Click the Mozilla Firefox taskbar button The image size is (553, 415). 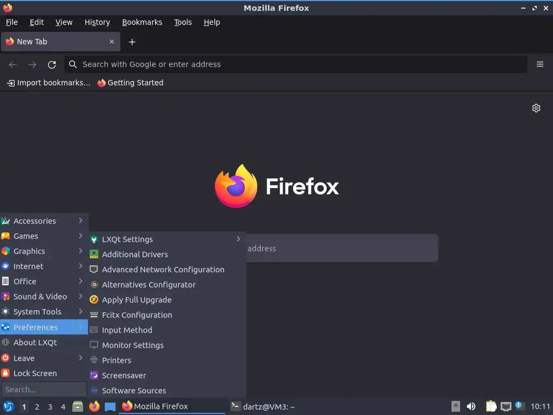(172, 406)
